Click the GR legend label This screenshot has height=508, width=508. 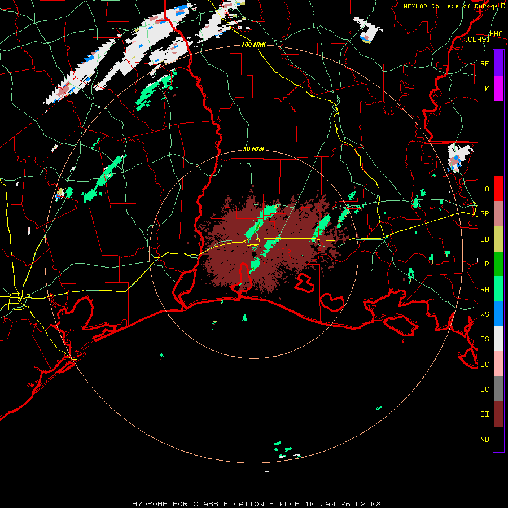click(484, 214)
